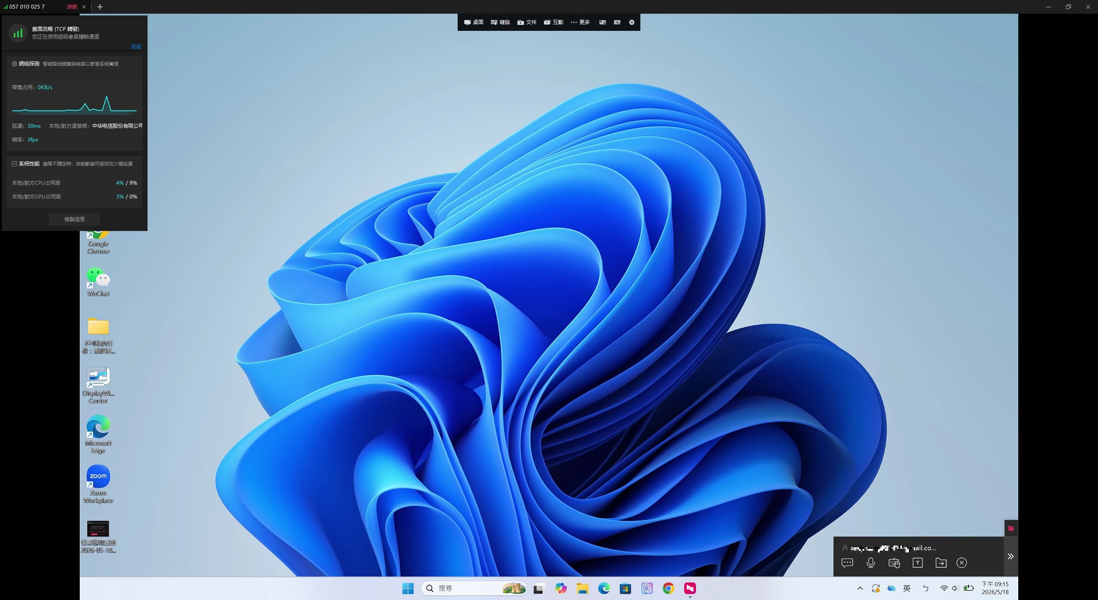Click the battery charging tray icon
Screen dimensions: 1098x600
click(x=968, y=588)
